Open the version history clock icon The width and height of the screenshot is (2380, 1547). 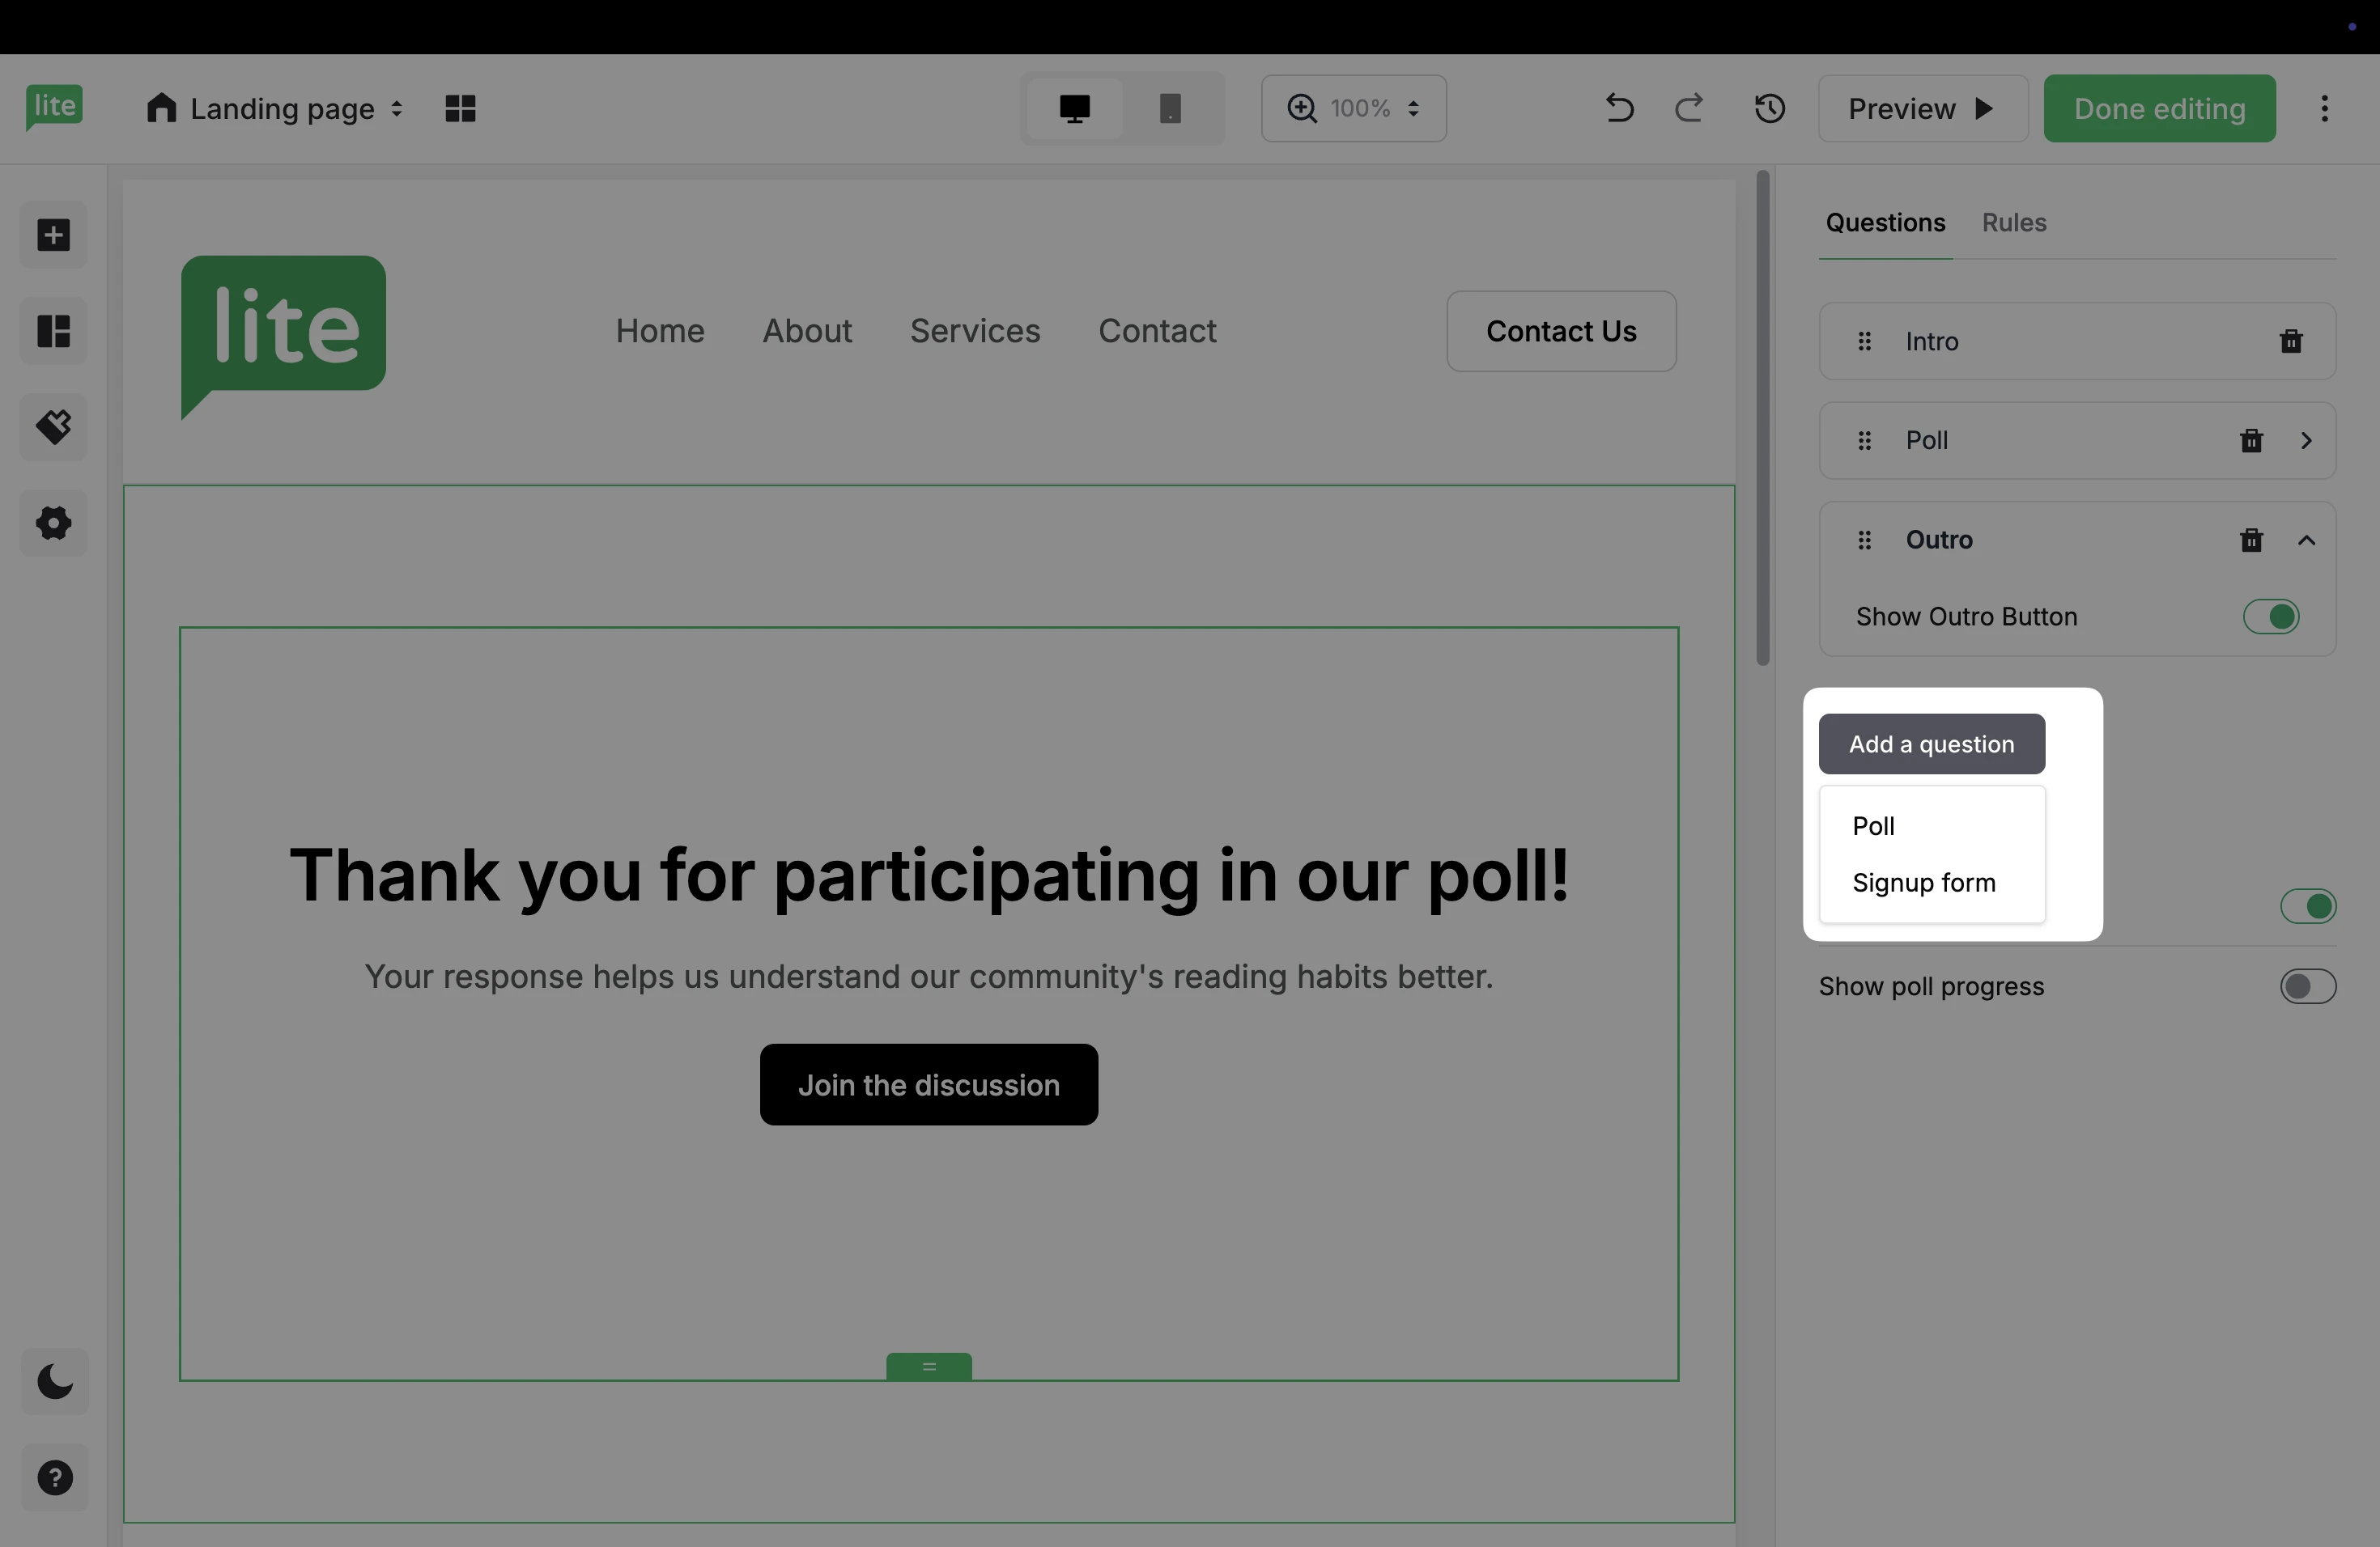[x=1769, y=108]
